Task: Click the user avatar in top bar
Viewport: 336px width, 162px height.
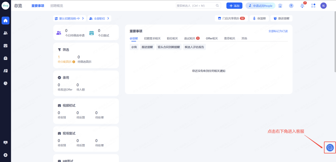Action: click(x=323, y=6)
